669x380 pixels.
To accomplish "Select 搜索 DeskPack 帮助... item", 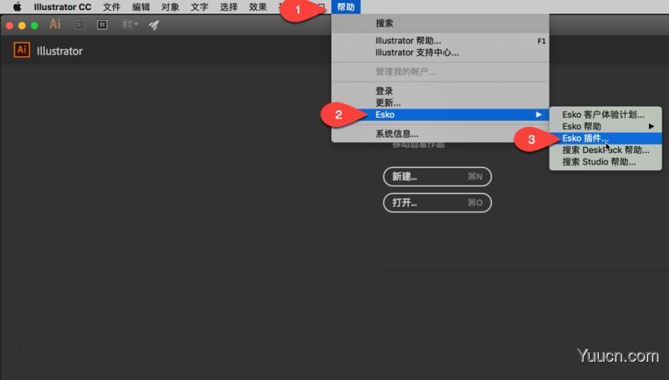I will (605, 150).
